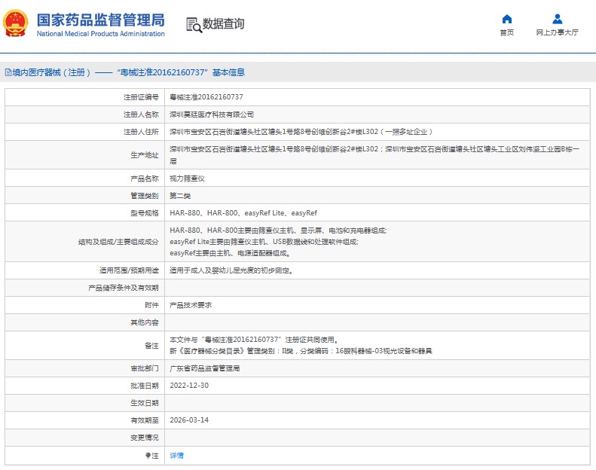Click the 生效日期 row label
The height and width of the screenshot is (470, 596).
point(145,403)
